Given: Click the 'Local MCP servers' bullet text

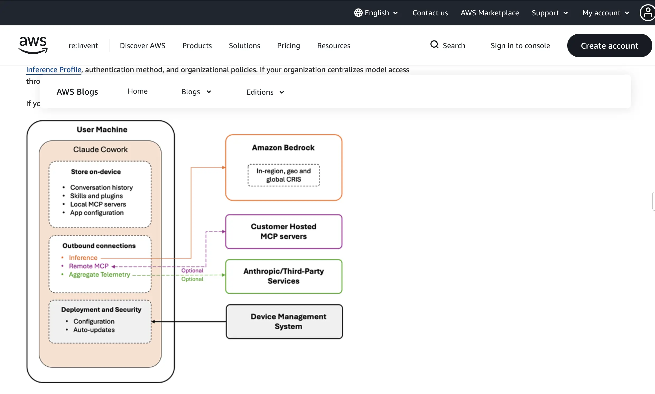Looking at the screenshot, I should (x=98, y=204).
